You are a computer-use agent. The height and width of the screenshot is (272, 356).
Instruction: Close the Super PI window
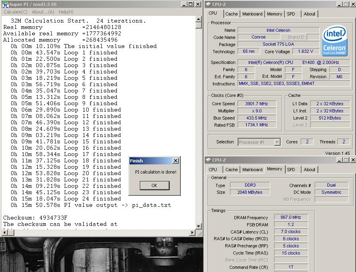pyautogui.click(x=198, y=4)
